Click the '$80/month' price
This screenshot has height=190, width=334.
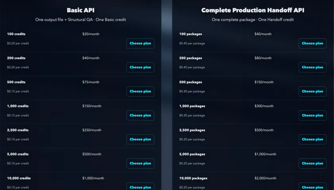pos(263,58)
